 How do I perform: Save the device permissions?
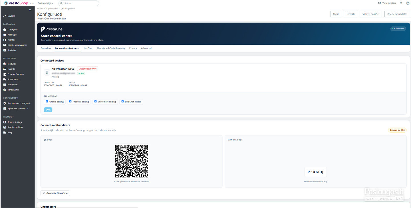48,110
